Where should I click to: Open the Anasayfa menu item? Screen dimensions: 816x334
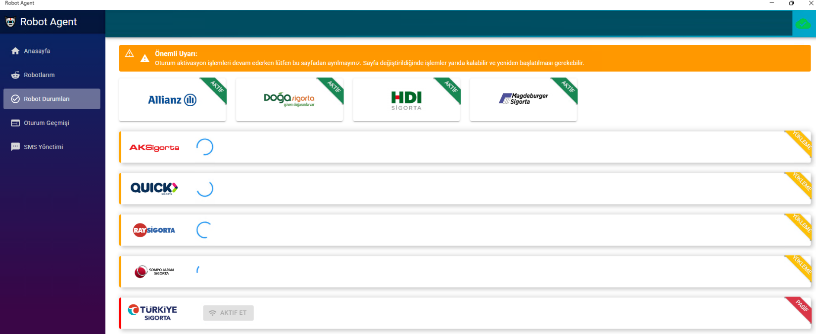point(37,51)
